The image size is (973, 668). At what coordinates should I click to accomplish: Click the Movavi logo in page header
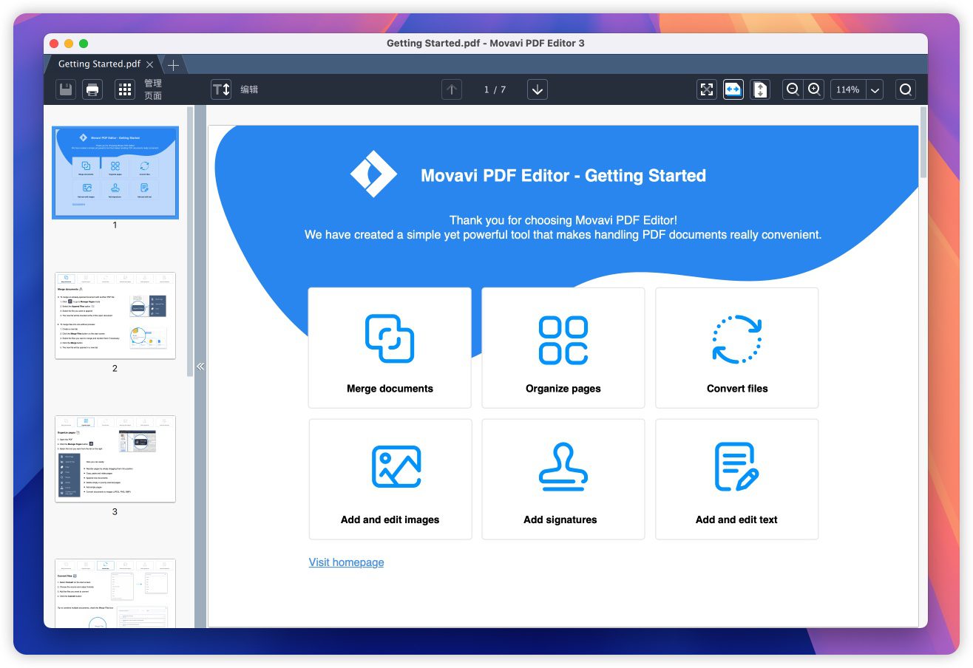(x=373, y=174)
